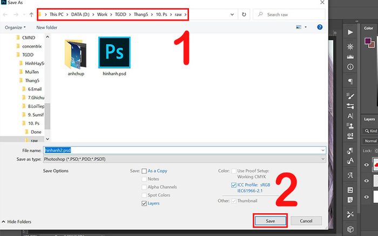
Task: Open the Histogram panel icon
Action: click(350, 57)
